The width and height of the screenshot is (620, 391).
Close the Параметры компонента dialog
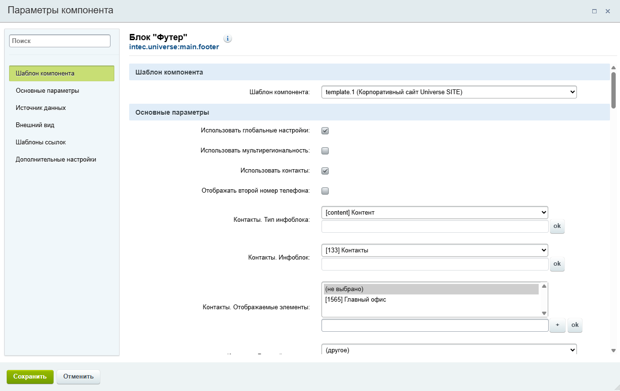pos(608,11)
